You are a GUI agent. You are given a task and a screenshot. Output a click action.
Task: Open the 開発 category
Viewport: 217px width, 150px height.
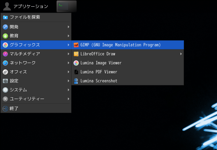coord(36,27)
